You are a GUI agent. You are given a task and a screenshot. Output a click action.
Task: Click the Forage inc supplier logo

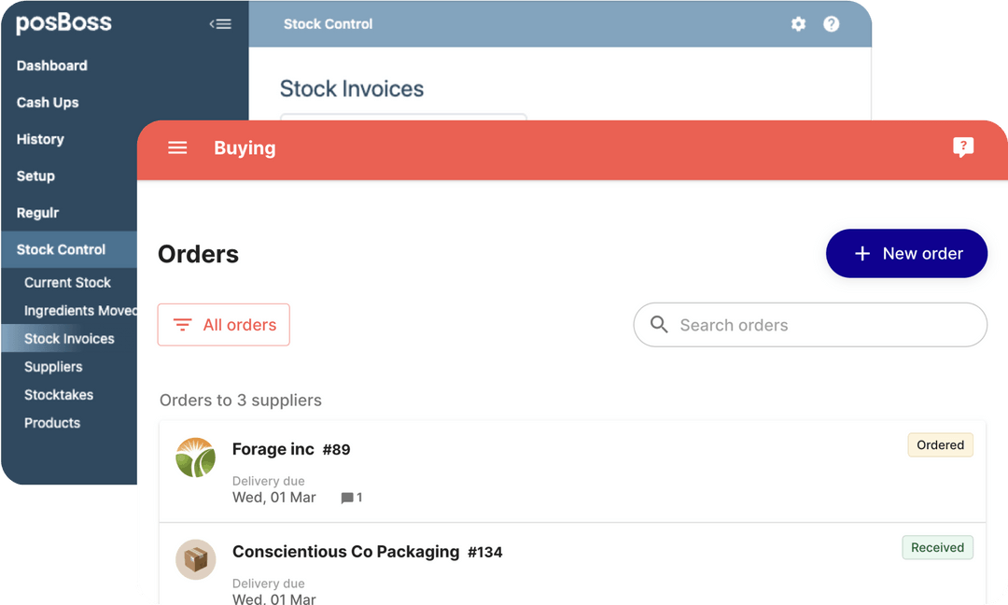[x=196, y=457]
